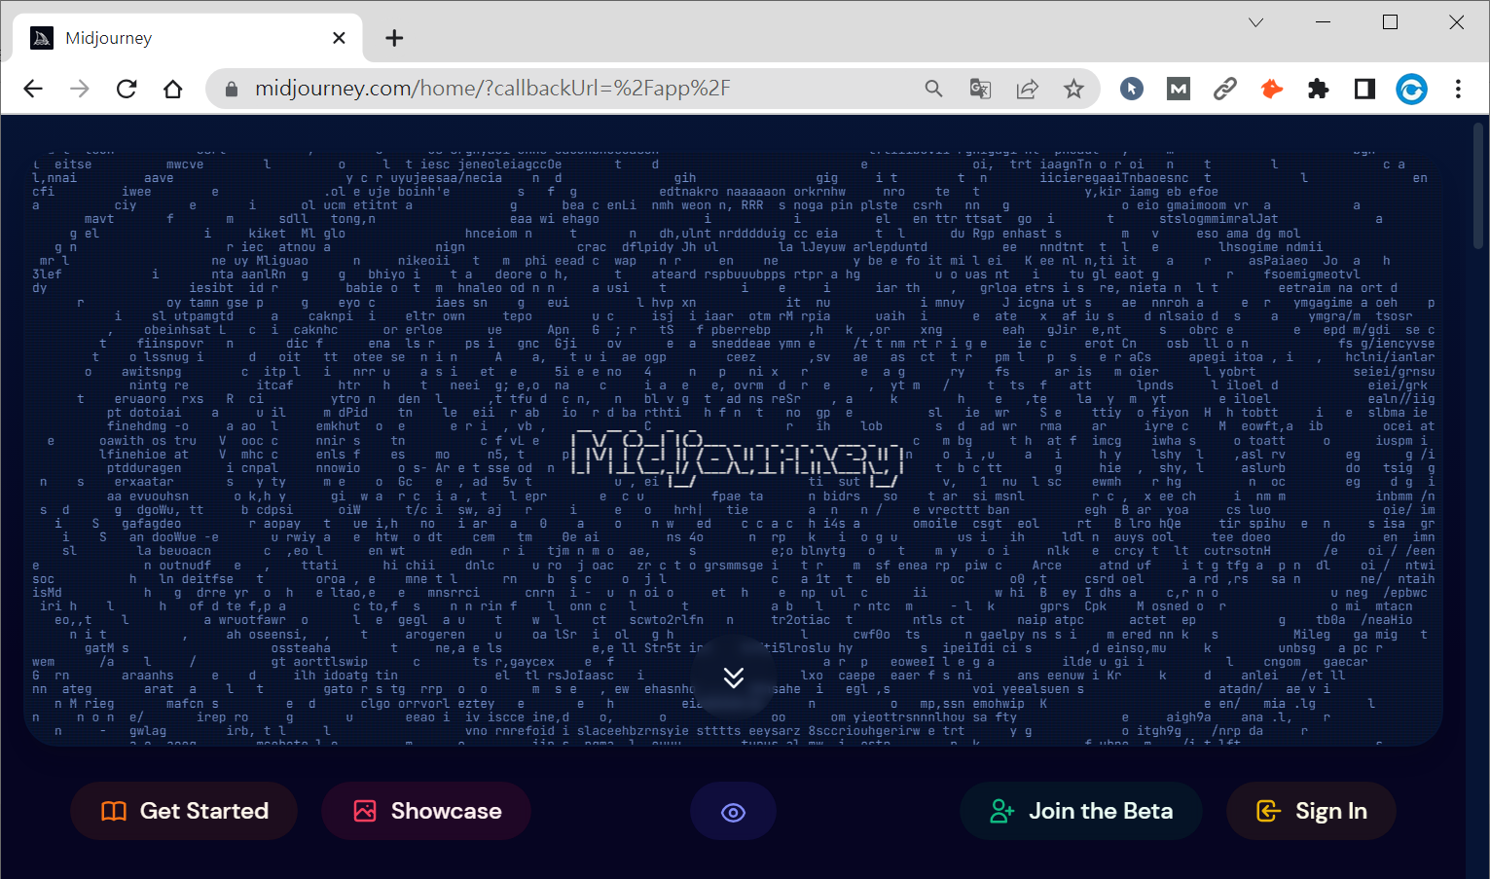Share this page via share icon
This screenshot has height=879, width=1490.
point(1027,90)
